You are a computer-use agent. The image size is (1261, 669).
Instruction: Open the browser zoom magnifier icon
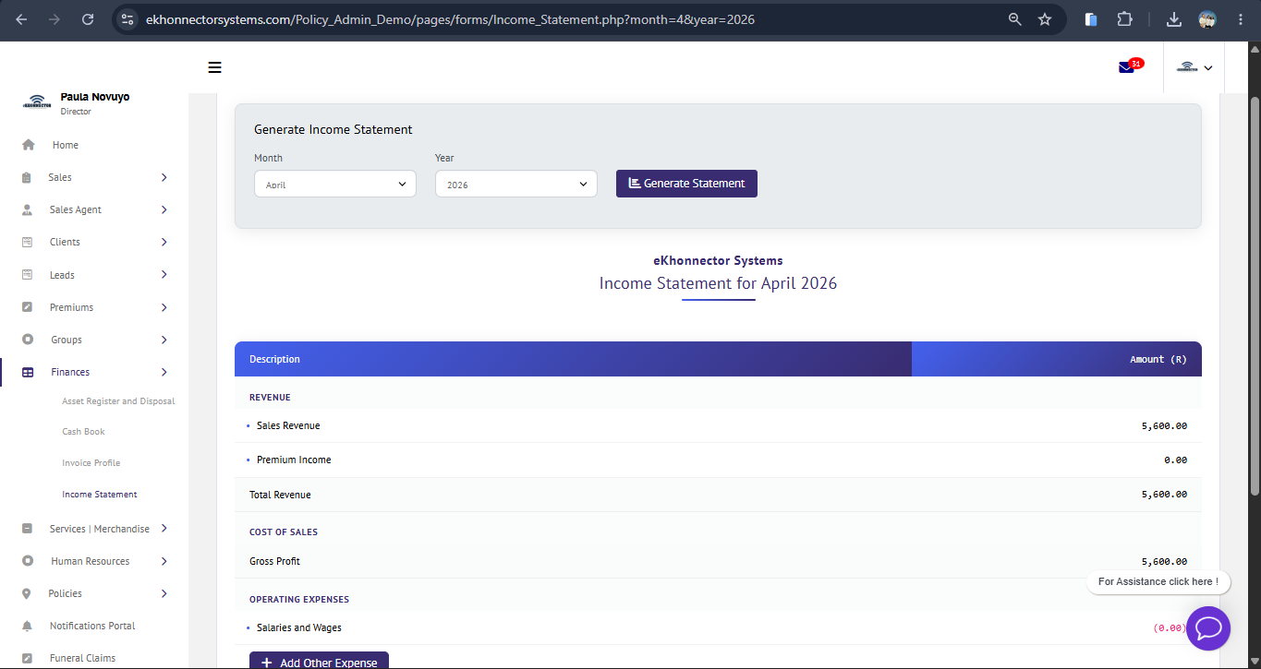[1014, 18]
